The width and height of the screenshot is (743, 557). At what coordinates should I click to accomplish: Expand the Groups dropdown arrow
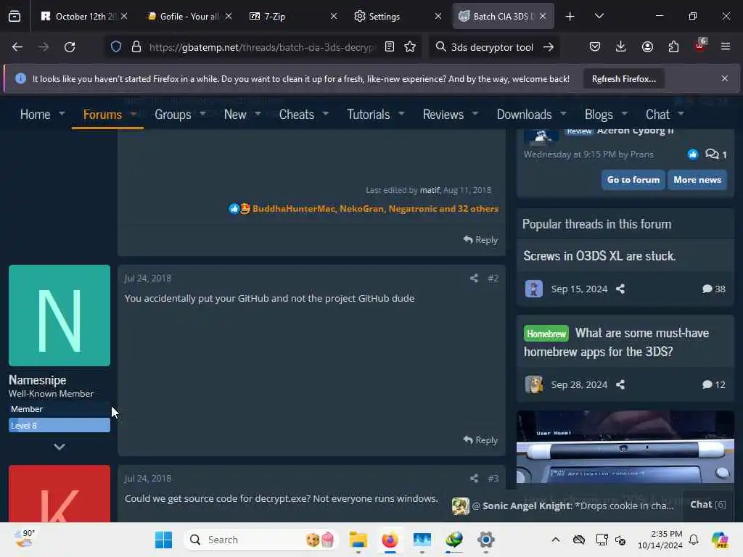coord(203,114)
